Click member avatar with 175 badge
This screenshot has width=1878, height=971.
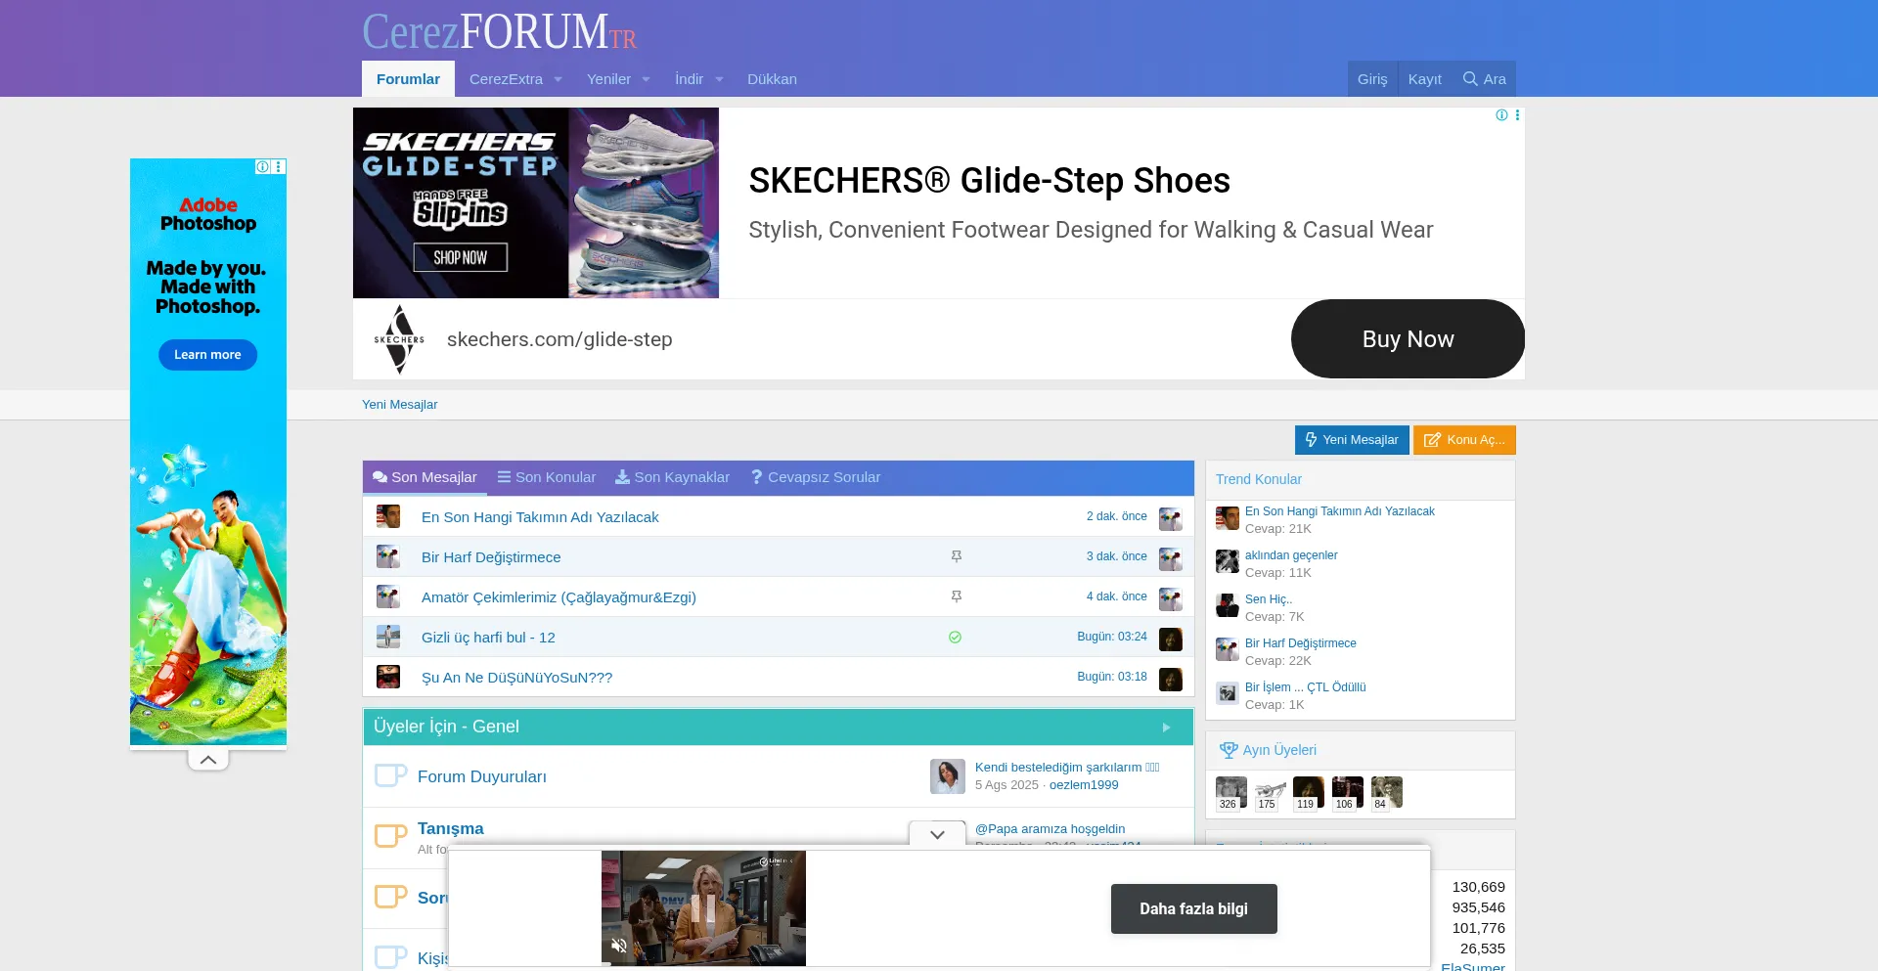pos(1271,793)
